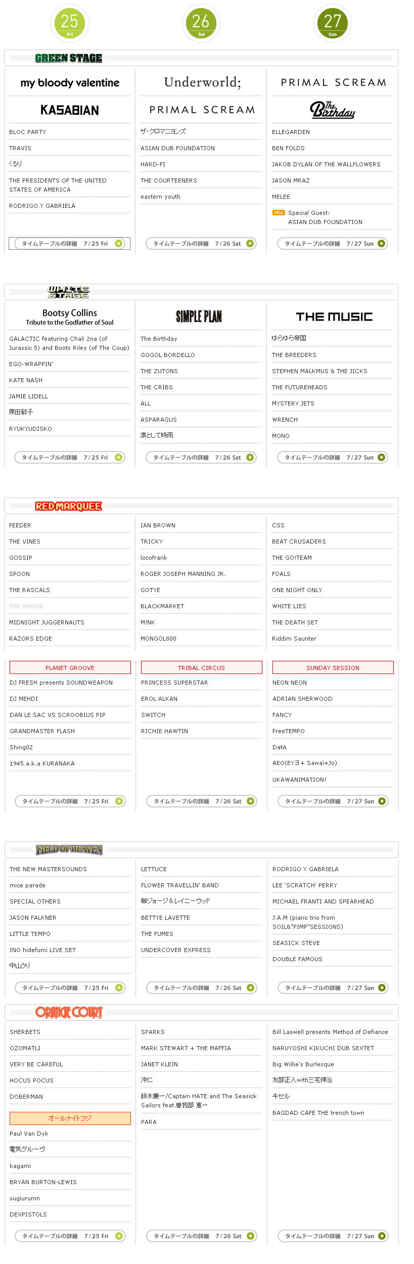Click the 25 Fri date badge
Viewport: 414px width, 1264px height.
tap(70, 23)
